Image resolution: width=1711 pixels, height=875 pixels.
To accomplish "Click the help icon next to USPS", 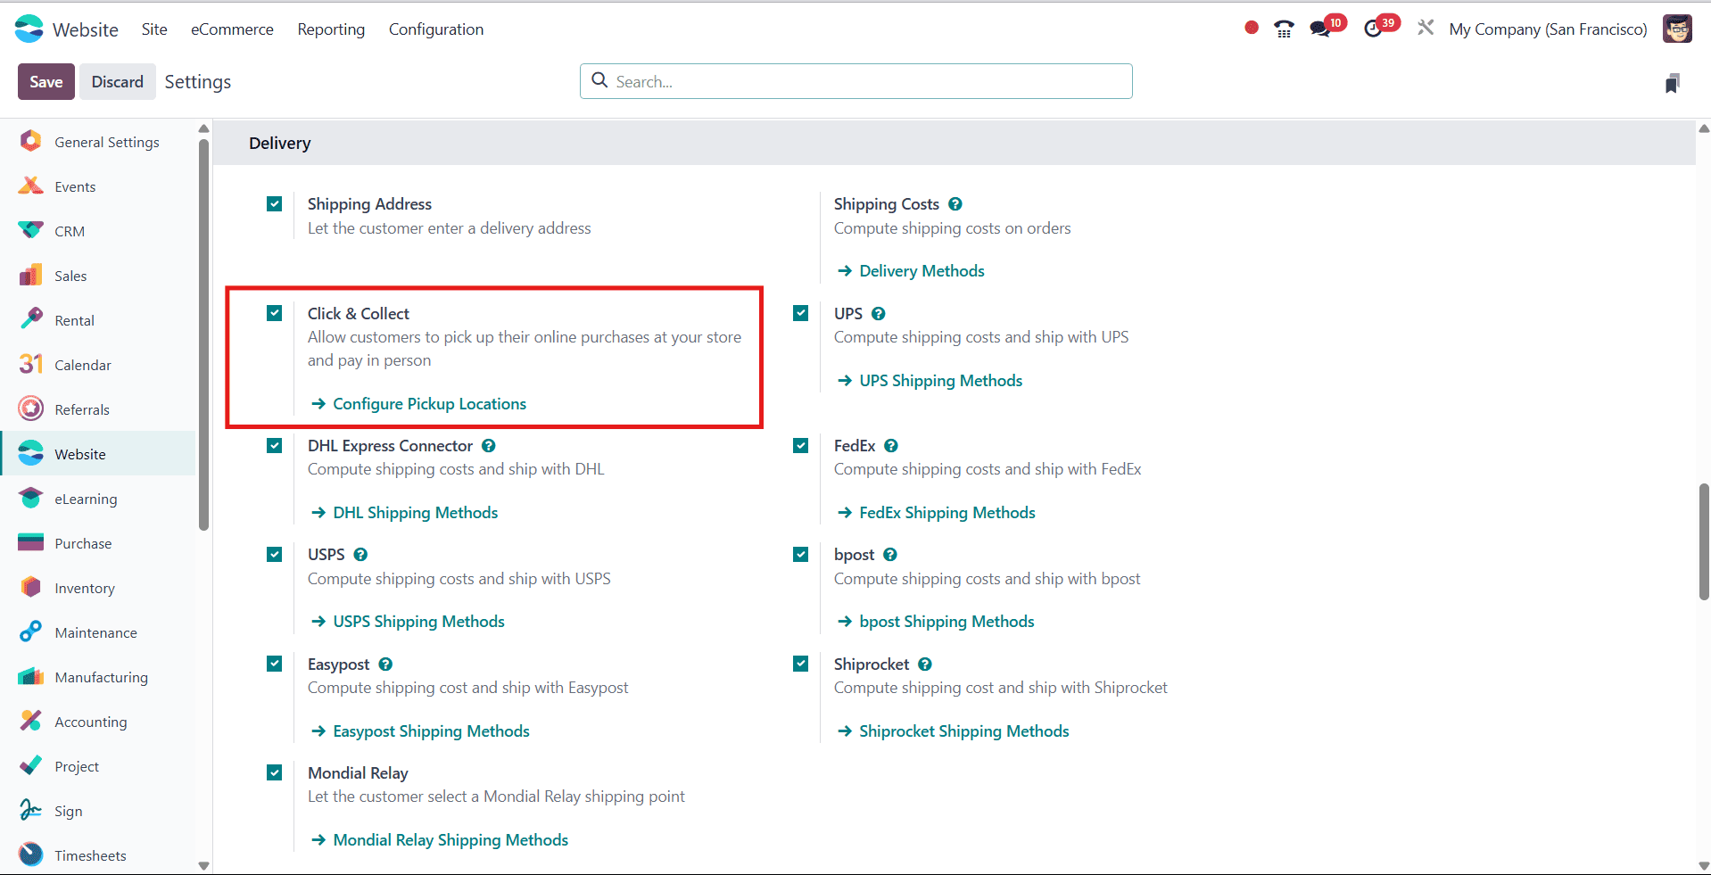I will coord(360,555).
